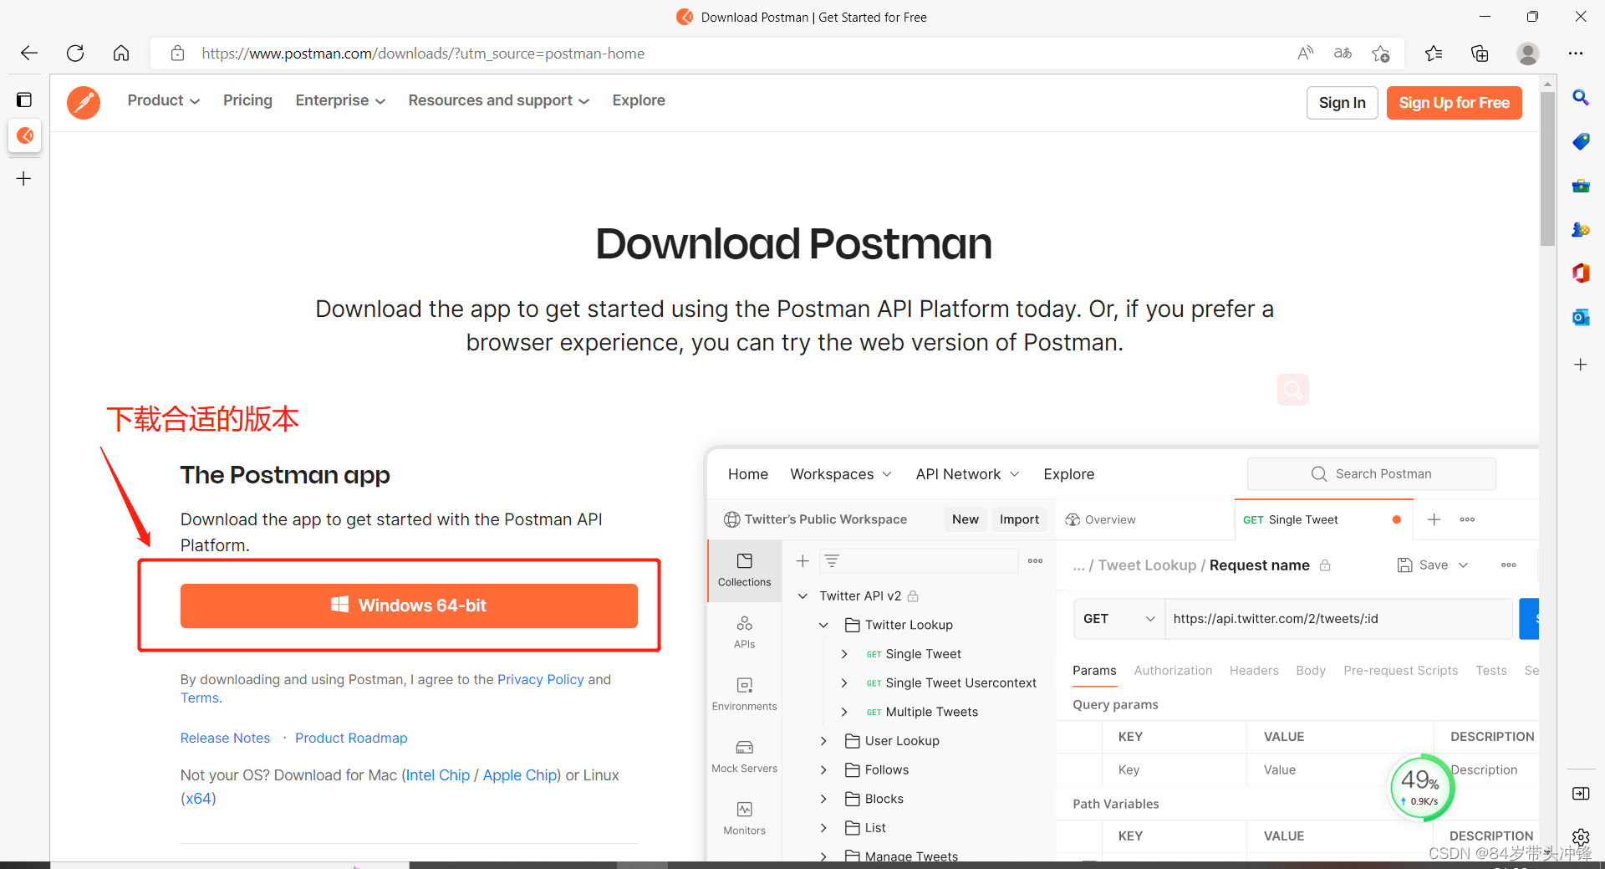Select Mock Servers in the sidebar
Image resolution: width=1605 pixels, height=869 pixels.
(743, 754)
